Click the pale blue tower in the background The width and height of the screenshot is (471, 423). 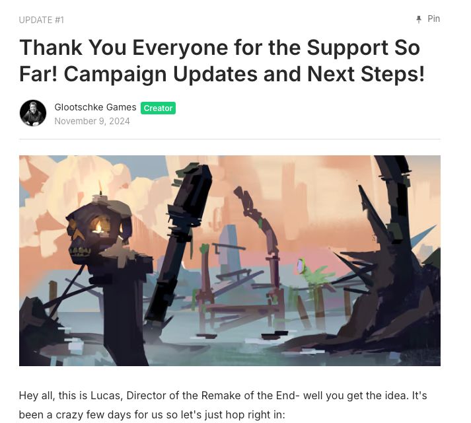229,247
